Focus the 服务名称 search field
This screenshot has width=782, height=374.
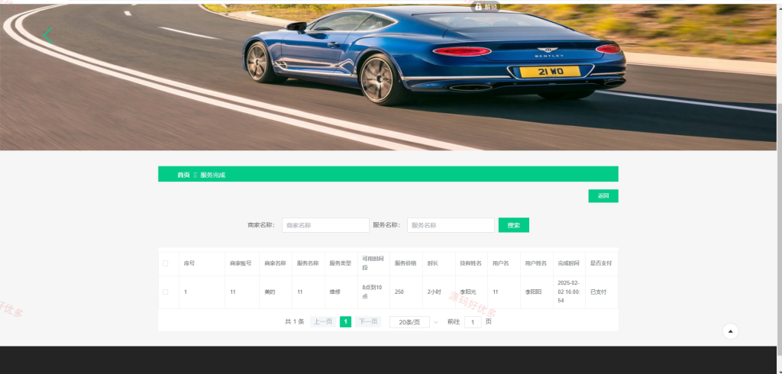(x=451, y=225)
